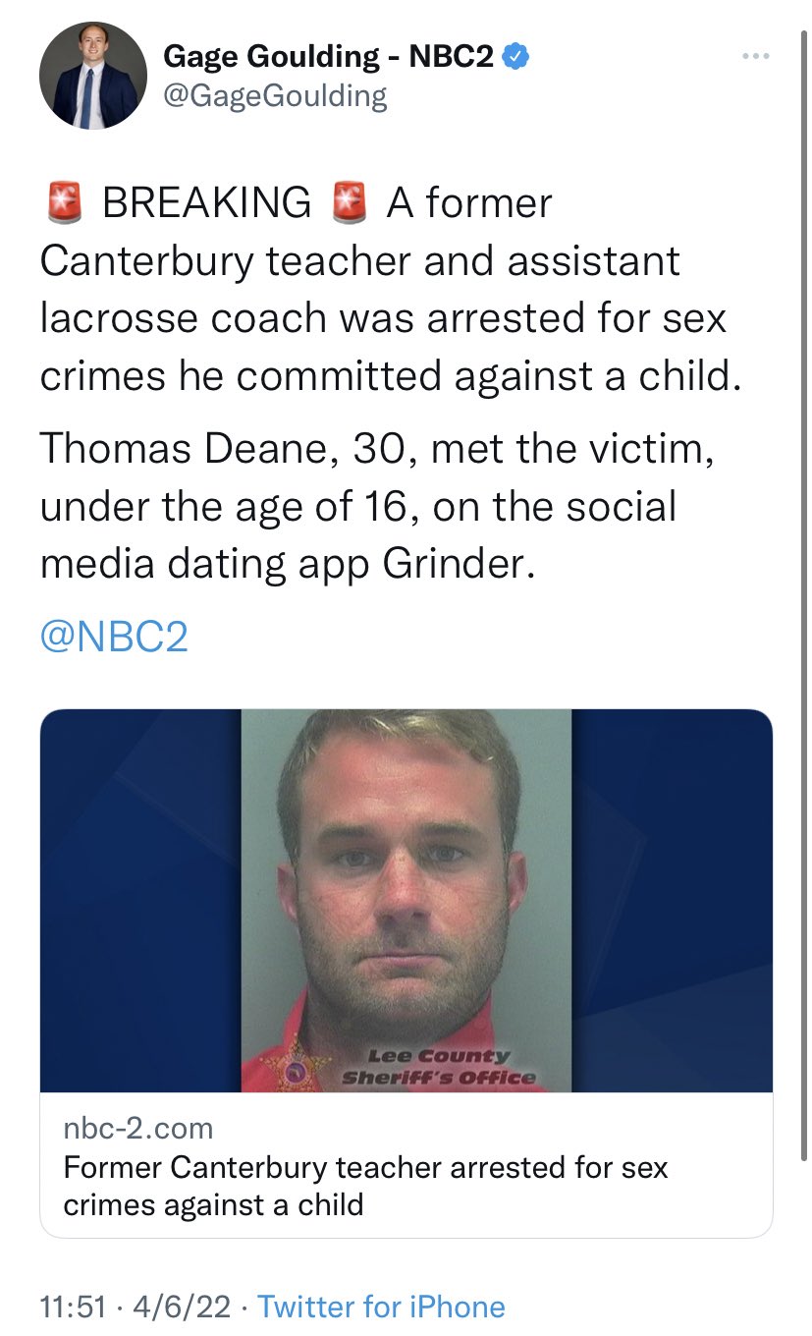
Task: Click the author's profile avatar photo
Action: click(93, 76)
